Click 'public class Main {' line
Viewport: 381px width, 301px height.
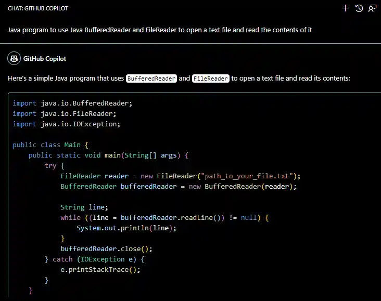point(50,145)
